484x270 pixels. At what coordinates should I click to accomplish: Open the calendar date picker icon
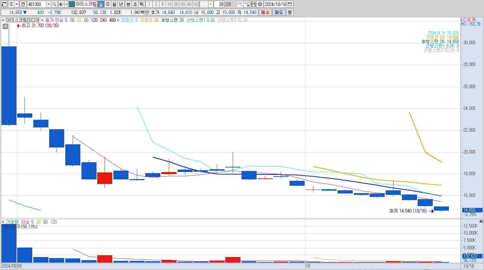[290, 4]
